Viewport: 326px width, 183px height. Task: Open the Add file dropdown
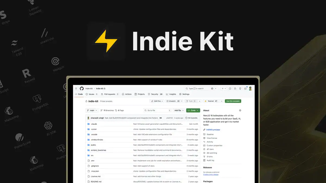(x=179, y=110)
